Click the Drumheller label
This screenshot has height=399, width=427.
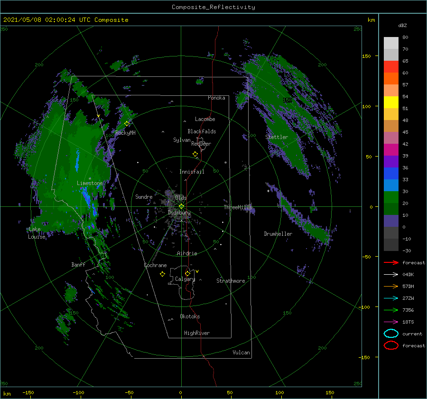pyautogui.click(x=278, y=234)
